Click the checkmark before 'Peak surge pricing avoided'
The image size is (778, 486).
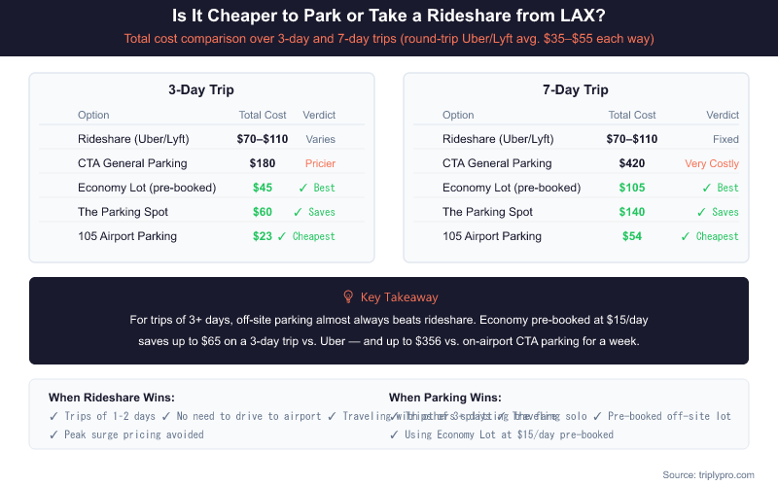click(x=53, y=434)
